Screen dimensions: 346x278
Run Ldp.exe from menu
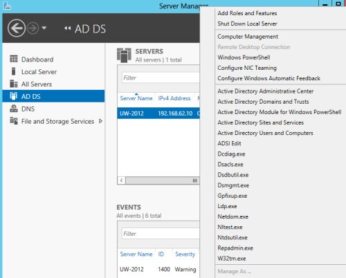click(x=227, y=206)
